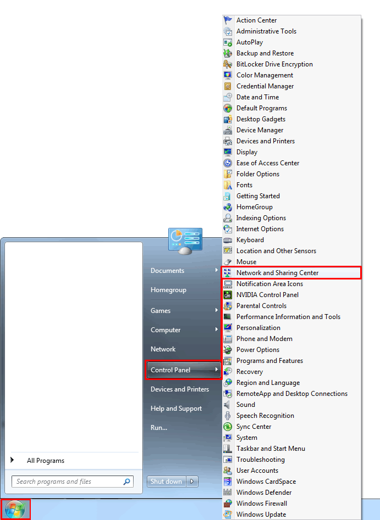Viewport: 380px width, 520px height.
Task: Open RemoteApp and Desktop Connections
Action: point(291,393)
